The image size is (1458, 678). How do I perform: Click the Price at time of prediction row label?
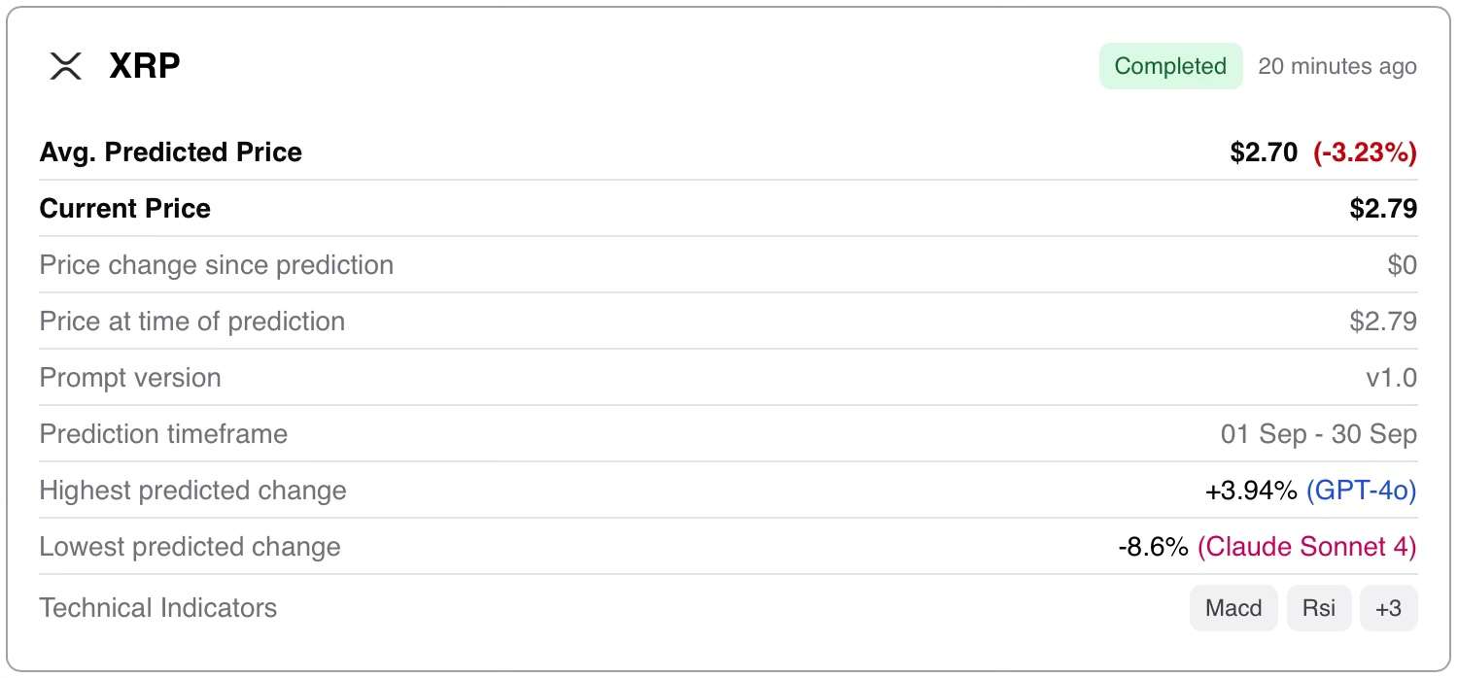click(191, 322)
